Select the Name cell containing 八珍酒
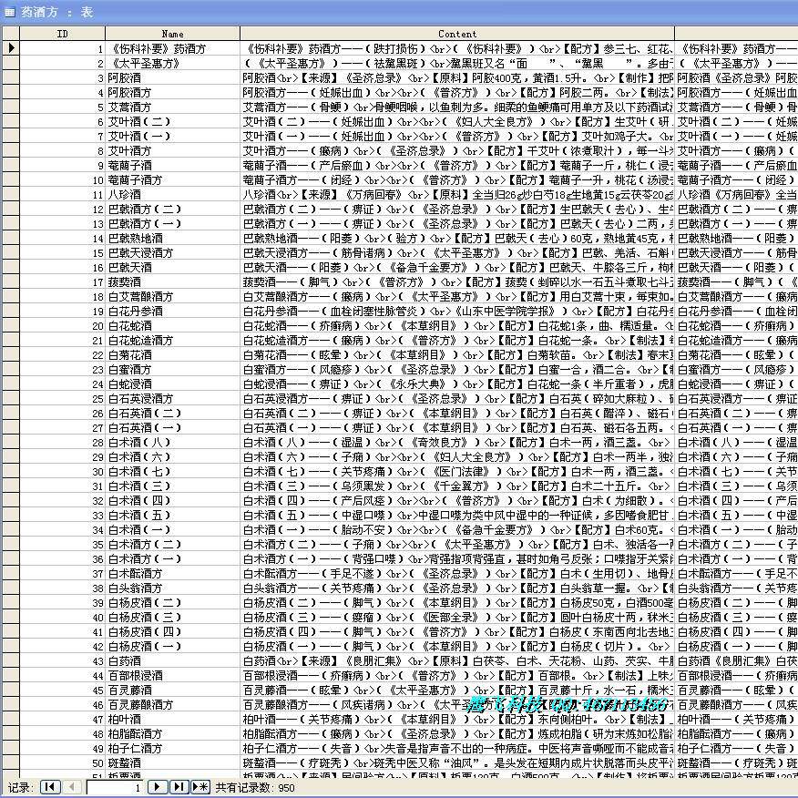 (173, 194)
